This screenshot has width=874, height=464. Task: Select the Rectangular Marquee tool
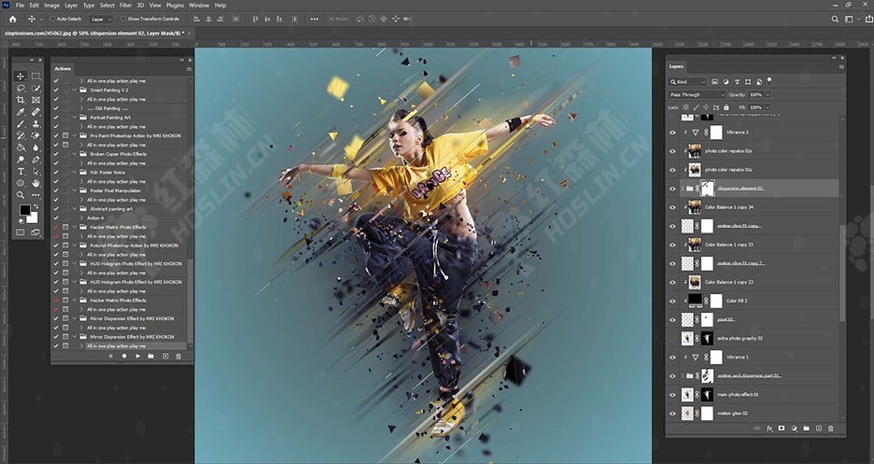[x=35, y=77]
